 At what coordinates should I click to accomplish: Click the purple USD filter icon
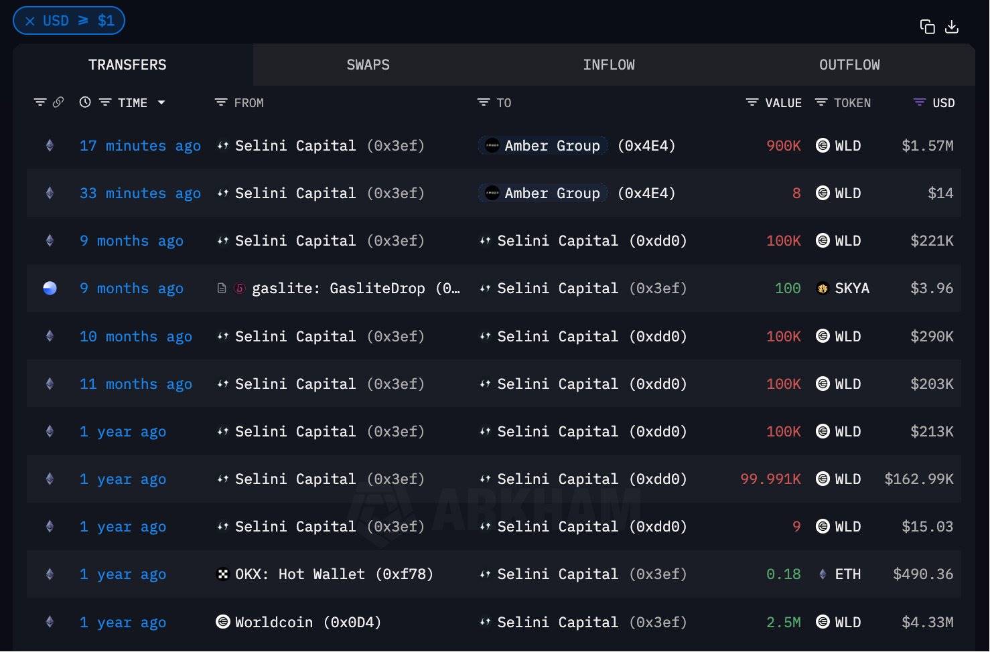920,102
